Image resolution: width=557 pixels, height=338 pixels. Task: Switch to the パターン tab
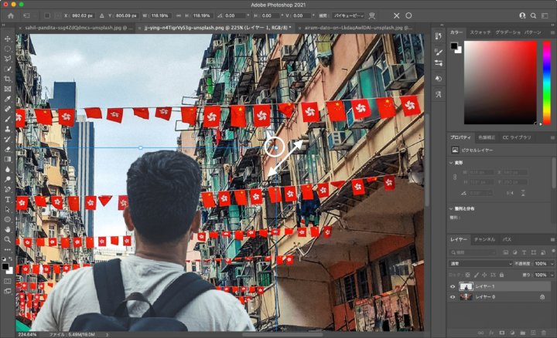pyautogui.click(x=533, y=32)
